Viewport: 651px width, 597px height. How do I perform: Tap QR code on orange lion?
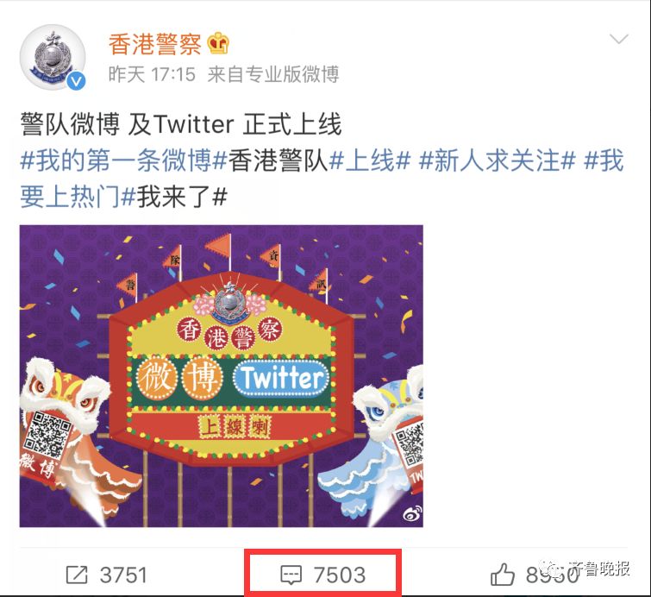(x=46, y=434)
